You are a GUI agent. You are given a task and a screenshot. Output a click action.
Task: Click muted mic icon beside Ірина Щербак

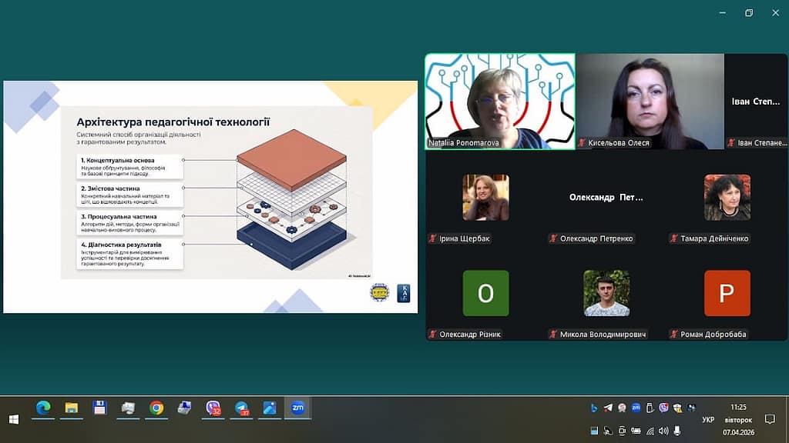pyautogui.click(x=433, y=238)
